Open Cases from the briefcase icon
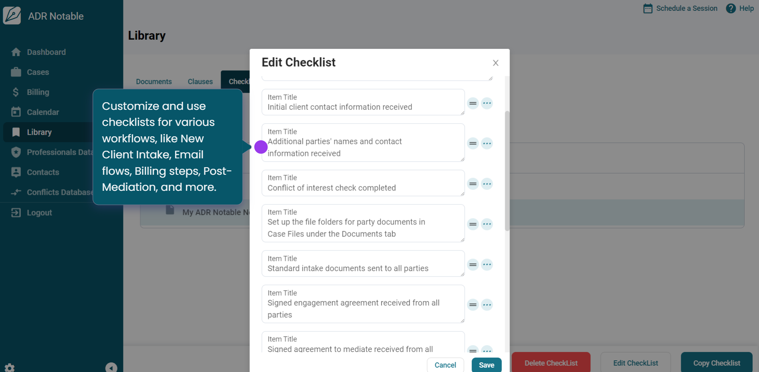Image resolution: width=759 pixels, height=372 pixels. (x=16, y=72)
